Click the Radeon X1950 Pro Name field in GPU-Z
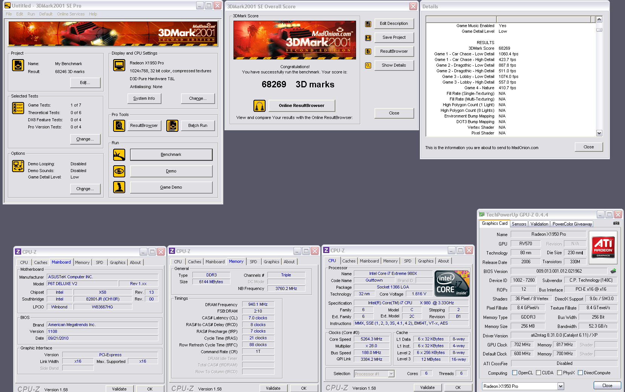Image resolution: width=625 pixels, height=392 pixels. pyautogui.click(x=548, y=234)
